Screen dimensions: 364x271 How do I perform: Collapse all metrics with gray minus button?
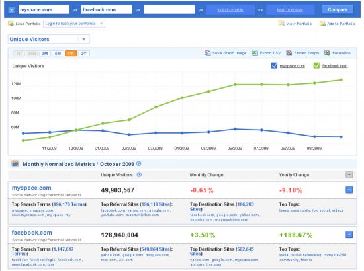pos(349,174)
